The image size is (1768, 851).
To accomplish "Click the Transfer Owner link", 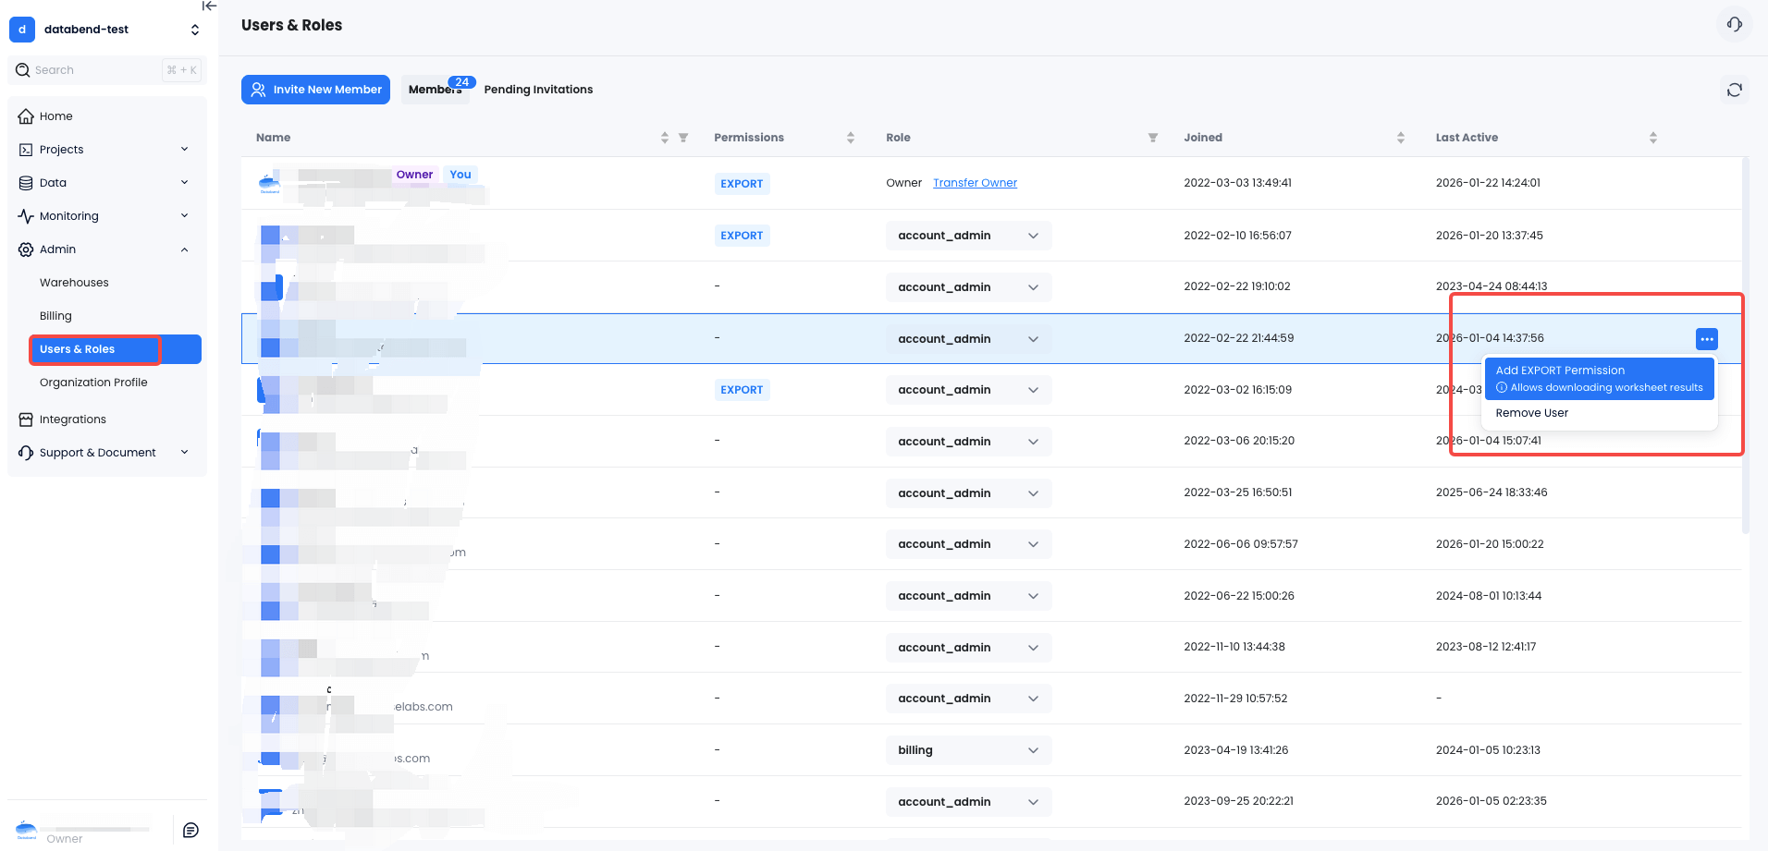I will click(975, 183).
